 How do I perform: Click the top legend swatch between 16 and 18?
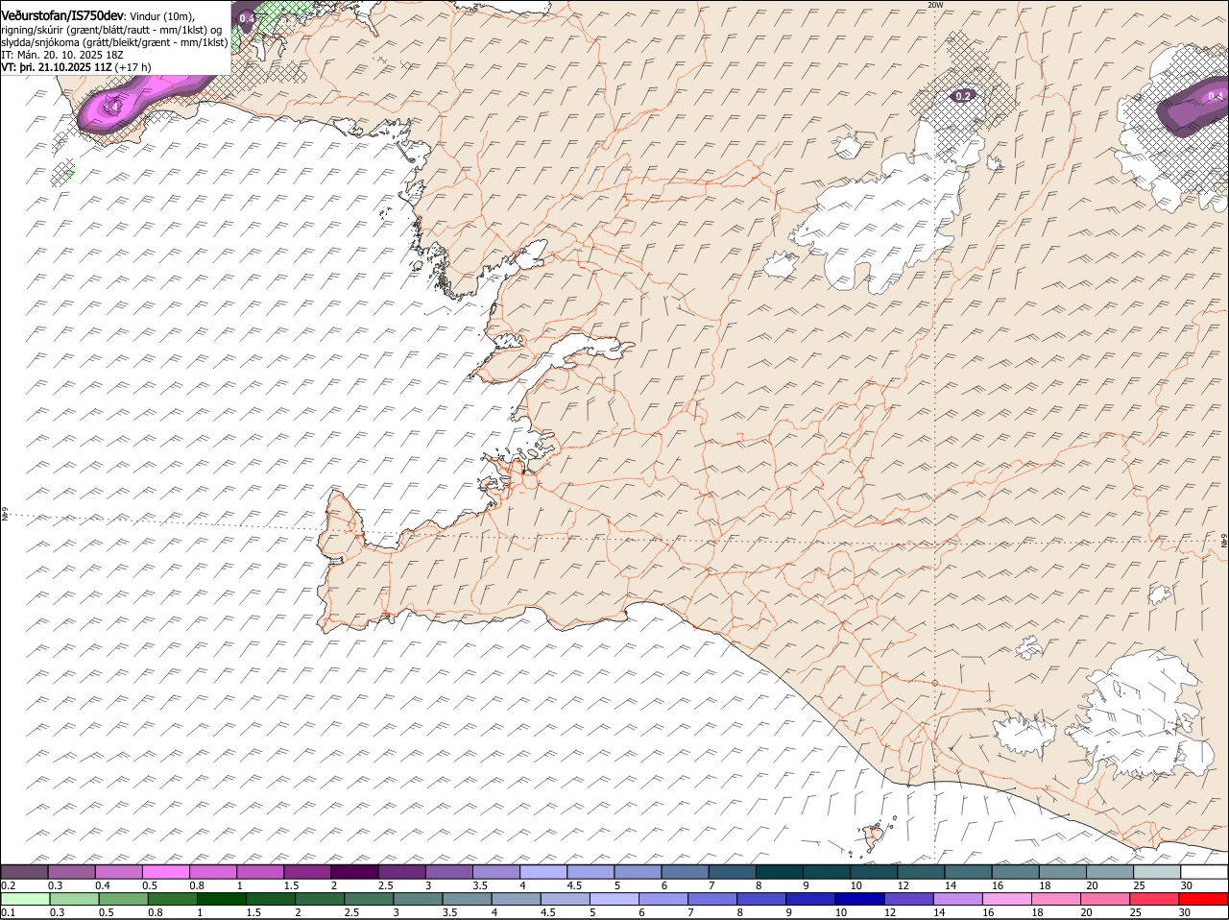[x=1016, y=872]
